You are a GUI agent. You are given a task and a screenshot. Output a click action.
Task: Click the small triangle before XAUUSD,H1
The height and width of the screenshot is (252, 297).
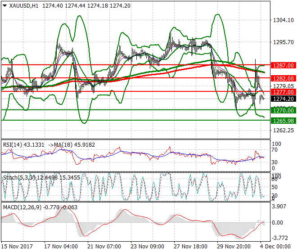tap(4, 5)
